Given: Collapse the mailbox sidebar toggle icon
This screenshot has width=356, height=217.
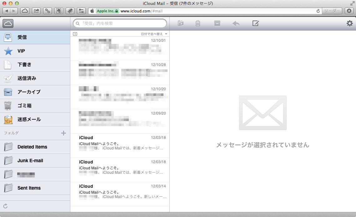Looking at the screenshot, I should pos(75,34).
